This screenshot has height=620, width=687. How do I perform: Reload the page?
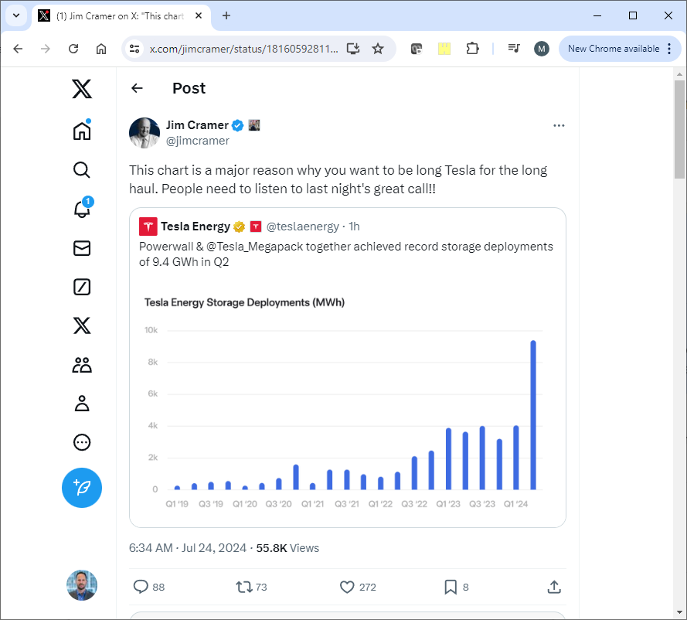click(73, 49)
